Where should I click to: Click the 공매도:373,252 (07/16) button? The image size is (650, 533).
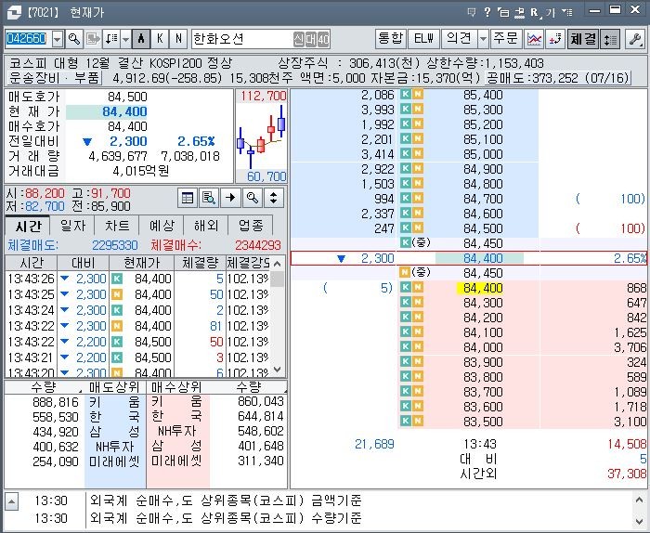tap(557, 78)
